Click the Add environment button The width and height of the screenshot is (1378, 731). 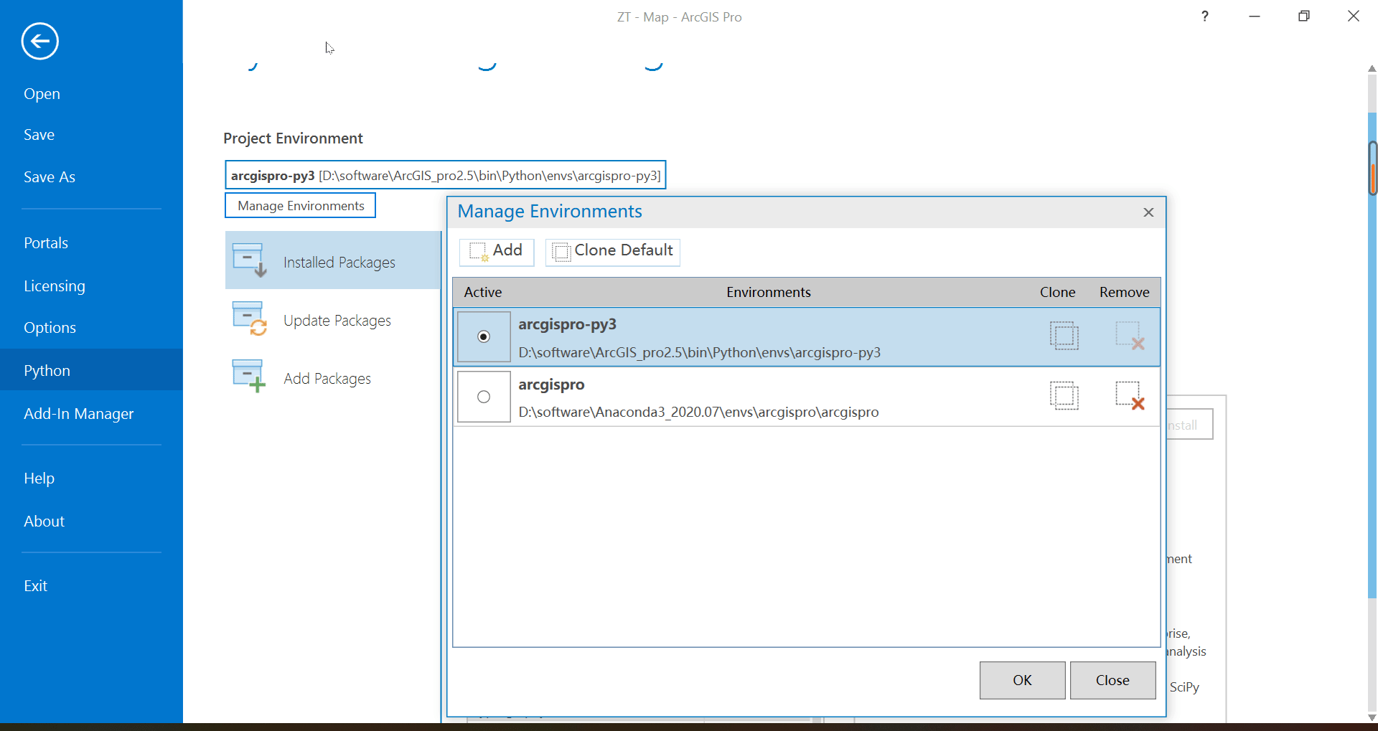coord(497,251)
